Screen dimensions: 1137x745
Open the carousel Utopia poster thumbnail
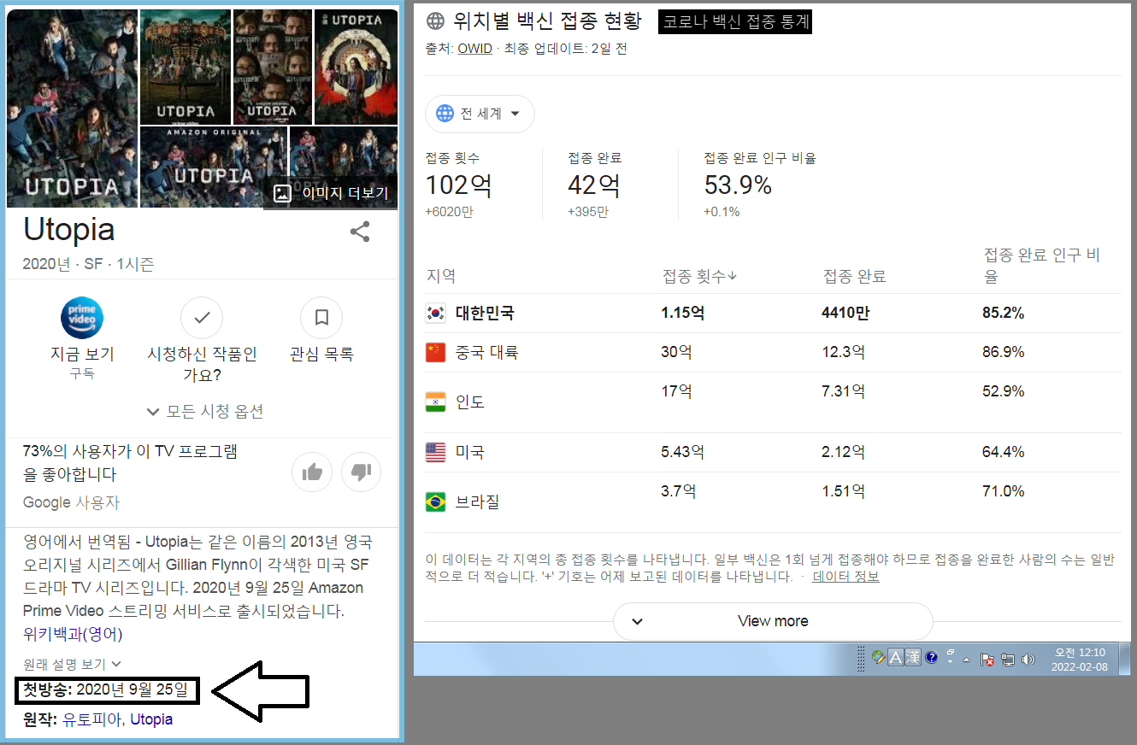click(186, 67)
